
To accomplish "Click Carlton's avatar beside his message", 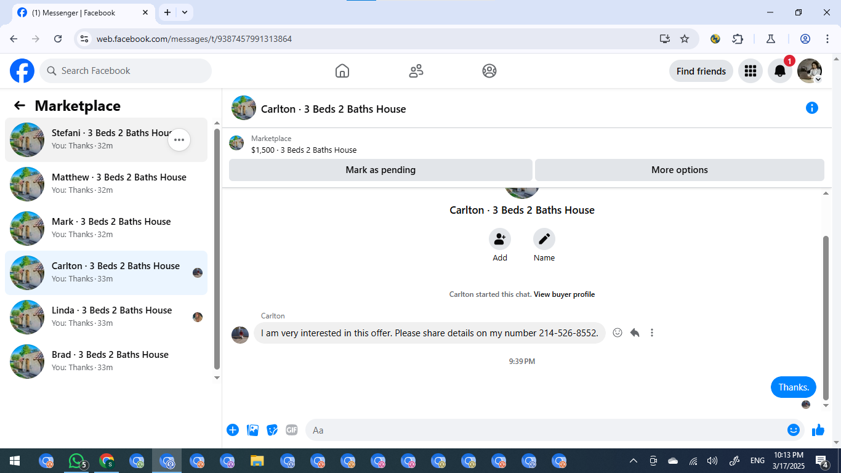I will (240, 334).
